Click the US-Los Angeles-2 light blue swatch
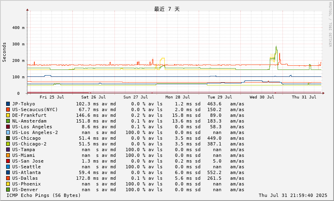 8,132
